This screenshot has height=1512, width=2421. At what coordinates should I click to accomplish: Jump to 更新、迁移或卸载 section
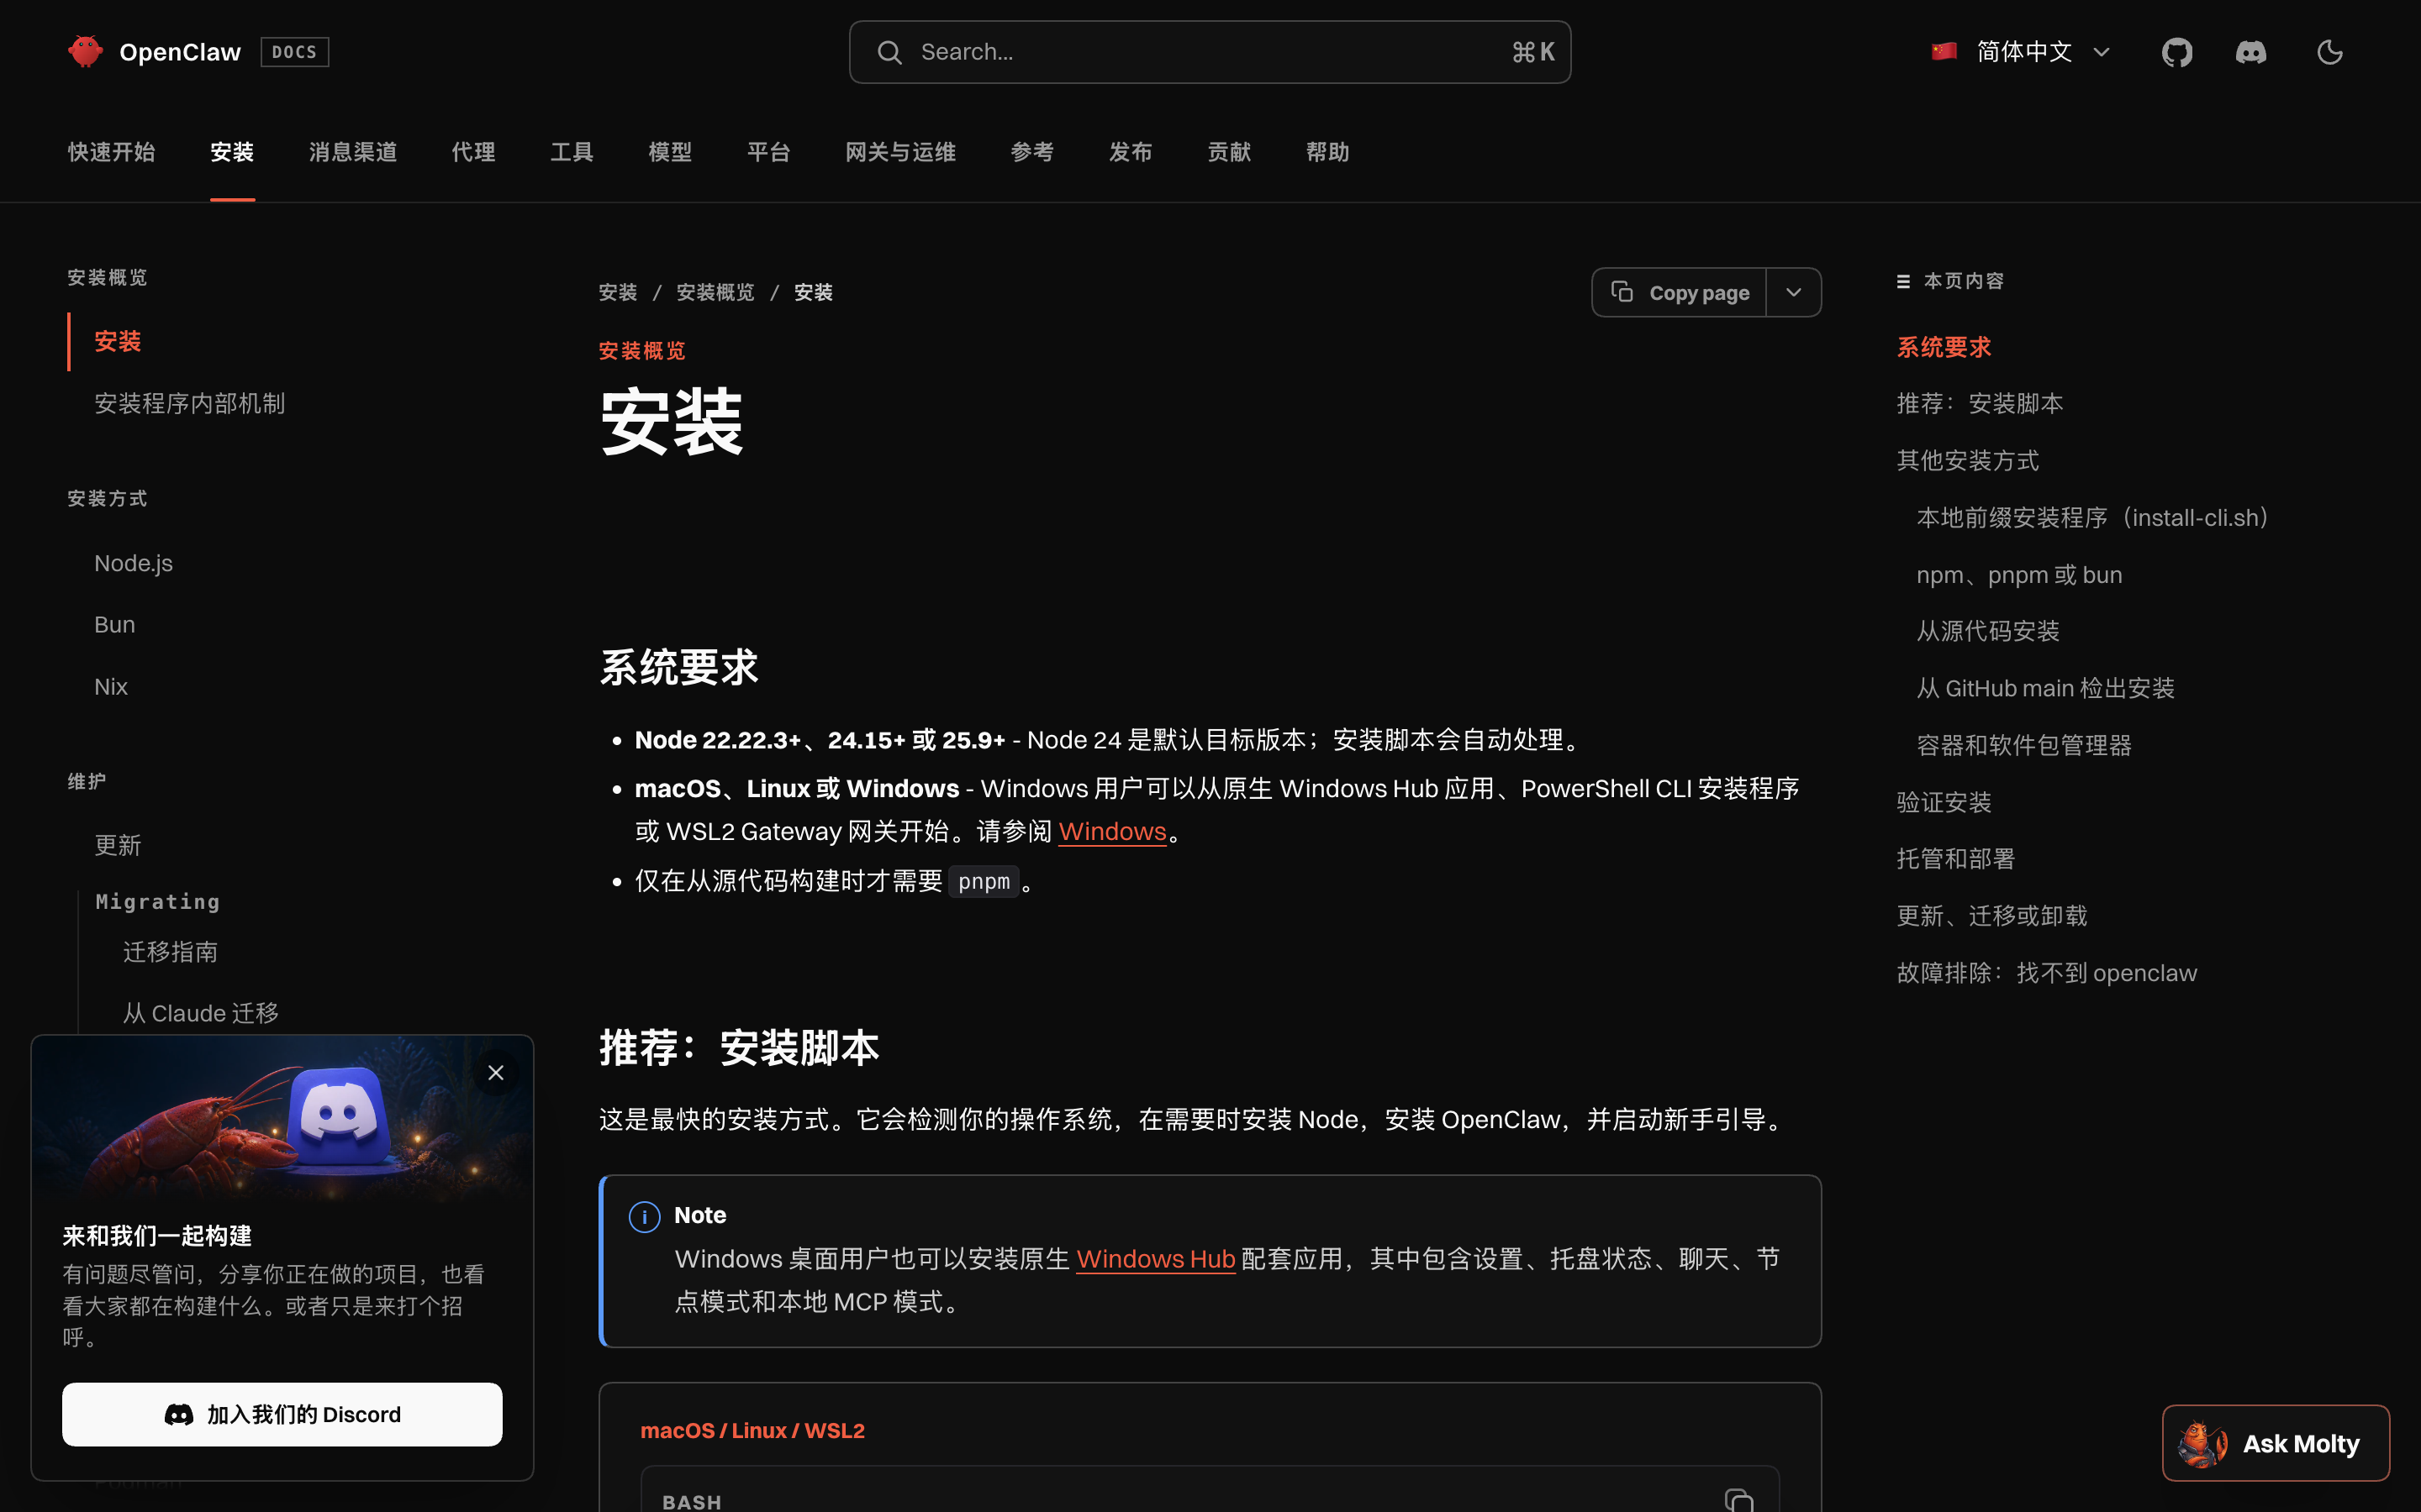coord(1991,916)
